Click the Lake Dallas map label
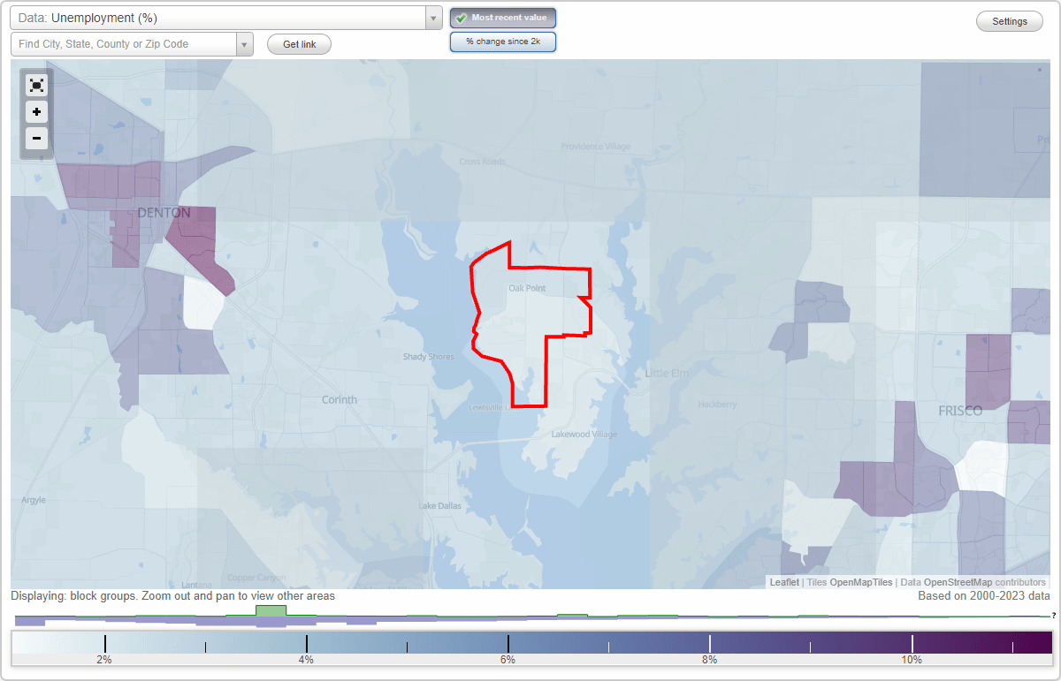Screen dimensions: 1061x681 coord(439,506)
